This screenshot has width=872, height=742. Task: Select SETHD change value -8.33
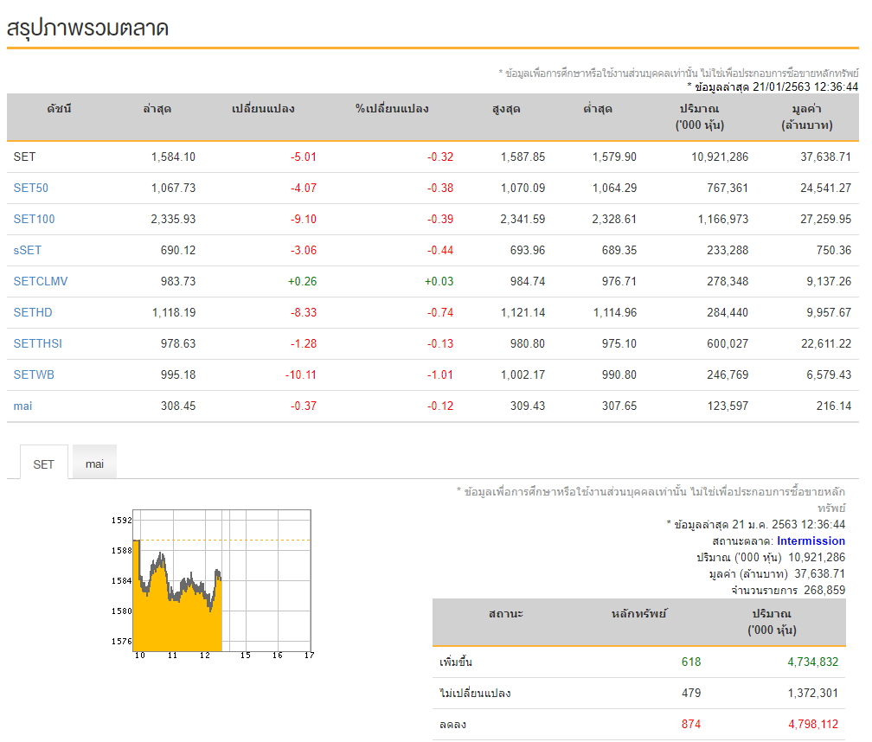(303, 312)
